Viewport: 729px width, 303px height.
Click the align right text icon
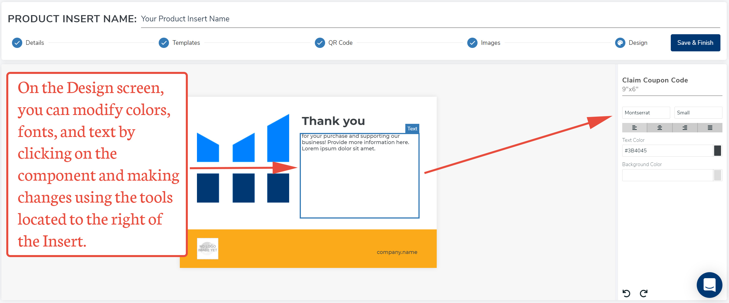point(684,128)
